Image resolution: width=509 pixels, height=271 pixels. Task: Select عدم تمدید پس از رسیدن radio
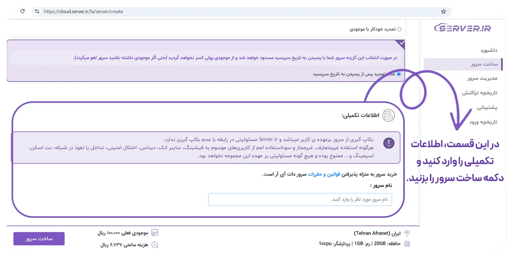point(399,74)
